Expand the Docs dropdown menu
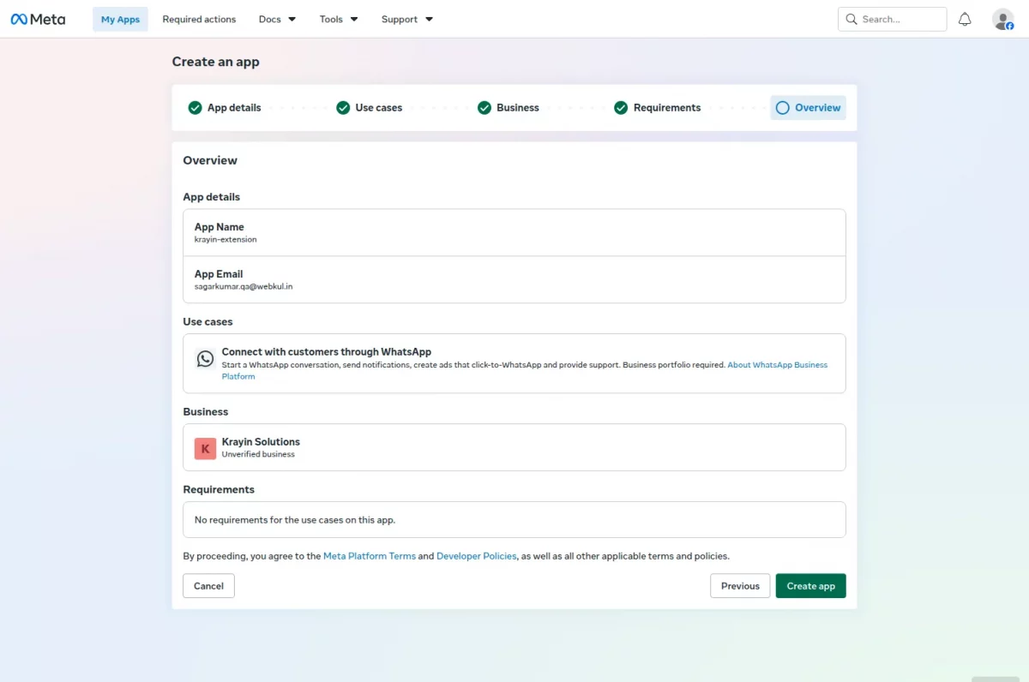1029x682 pixels. point(277,19)
